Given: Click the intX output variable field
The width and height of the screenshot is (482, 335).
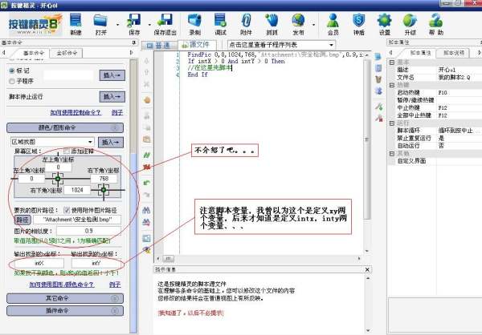Looking at the screenshot, I should (39, 262).
